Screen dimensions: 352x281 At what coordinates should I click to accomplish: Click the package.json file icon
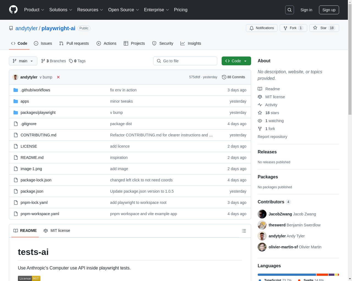[x=16, y=191]
